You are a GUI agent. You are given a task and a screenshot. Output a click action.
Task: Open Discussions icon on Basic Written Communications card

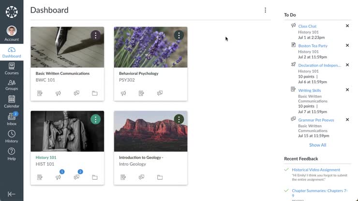pyautogui.click(x=76, y=93)
